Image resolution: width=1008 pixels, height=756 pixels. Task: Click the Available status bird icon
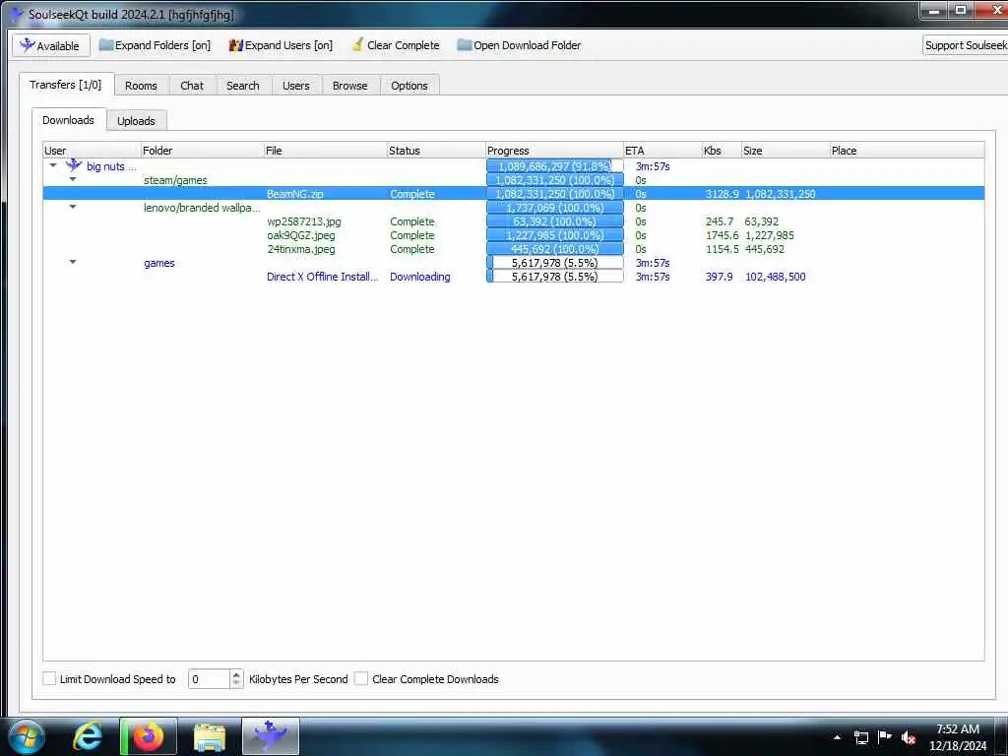coord(27,45)
